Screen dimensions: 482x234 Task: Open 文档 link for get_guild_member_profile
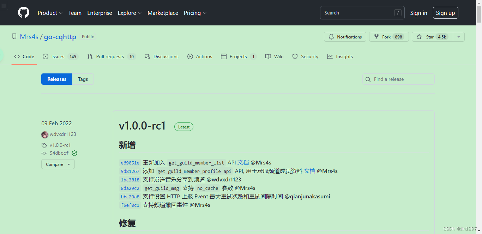[x=310, y=171]
